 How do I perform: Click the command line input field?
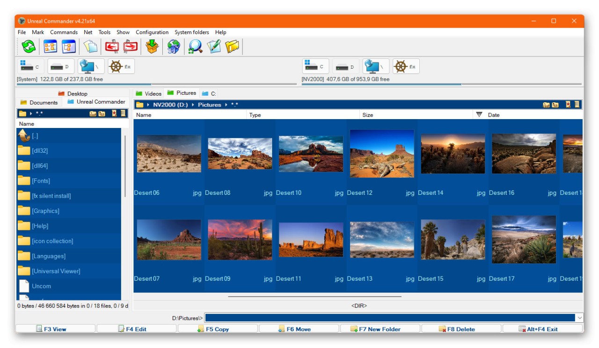tap(389, 318)
